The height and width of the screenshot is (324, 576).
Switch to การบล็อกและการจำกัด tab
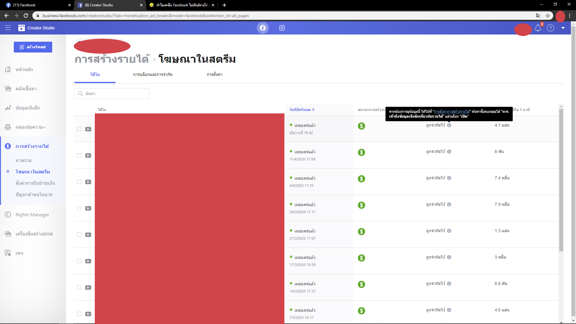click(153, 74)
